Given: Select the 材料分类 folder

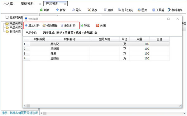Looking at the screenshot, I should click(x=13, y=31).
